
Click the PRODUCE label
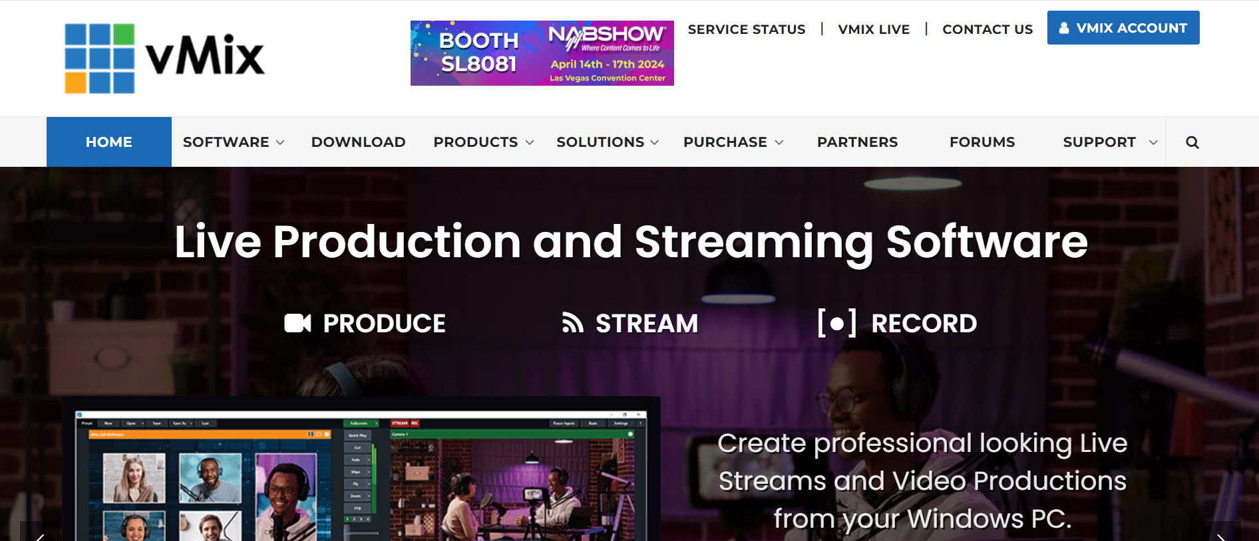384,324
